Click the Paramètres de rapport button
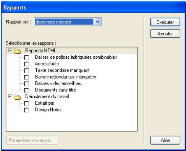This screenshot has width=186, height=151. click(x=32, y=140)
